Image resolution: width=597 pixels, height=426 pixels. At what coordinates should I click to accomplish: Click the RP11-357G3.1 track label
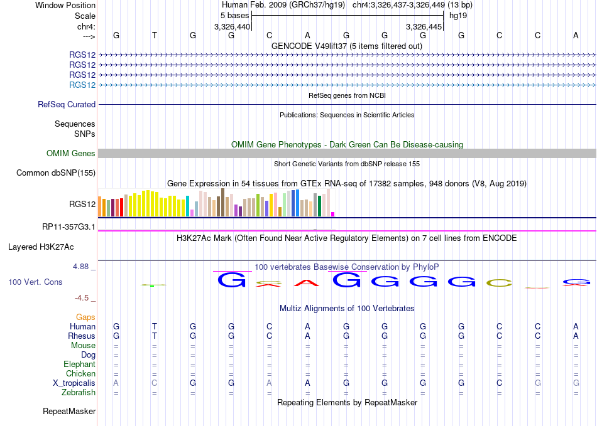(68, 227)
